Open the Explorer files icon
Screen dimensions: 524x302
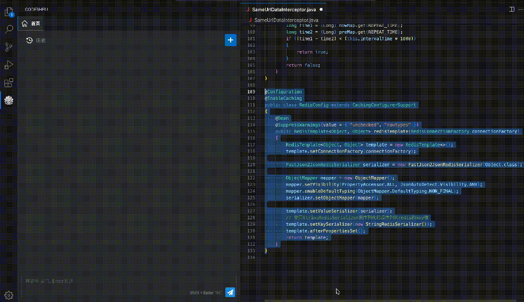click(9, 12)
